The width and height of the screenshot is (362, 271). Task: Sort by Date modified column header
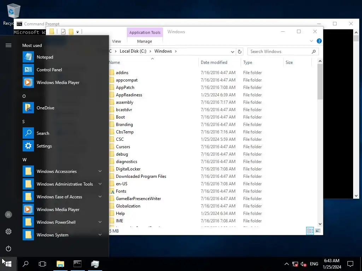tap(220, 62)
